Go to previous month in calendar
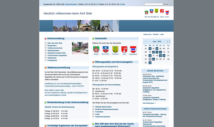 (146, 42)
